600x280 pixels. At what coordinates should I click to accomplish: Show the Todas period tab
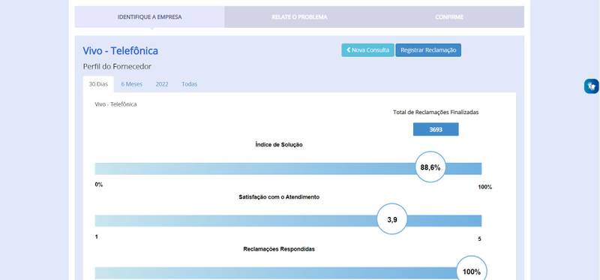(190, 84)
